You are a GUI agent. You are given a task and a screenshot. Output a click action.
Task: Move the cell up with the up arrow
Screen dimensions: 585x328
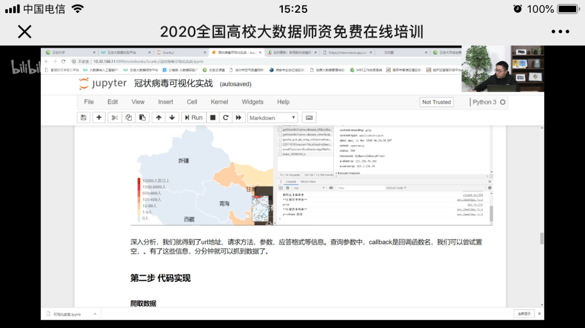pyautogui.click(x=159, y=117)
